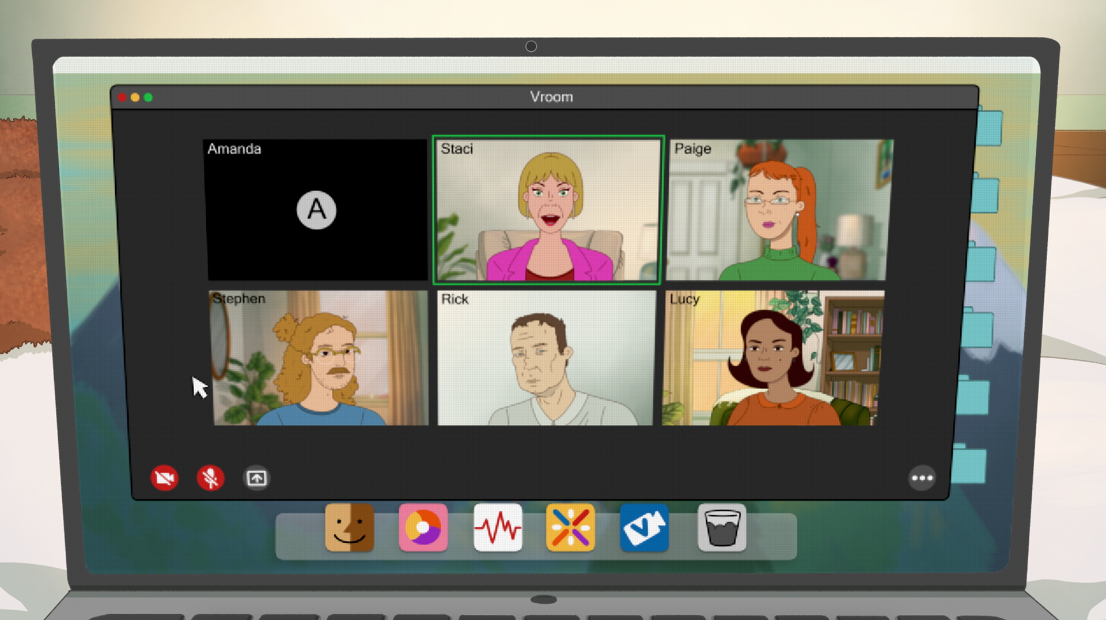Open the trash bin icon in dock

tap(722, 528)
